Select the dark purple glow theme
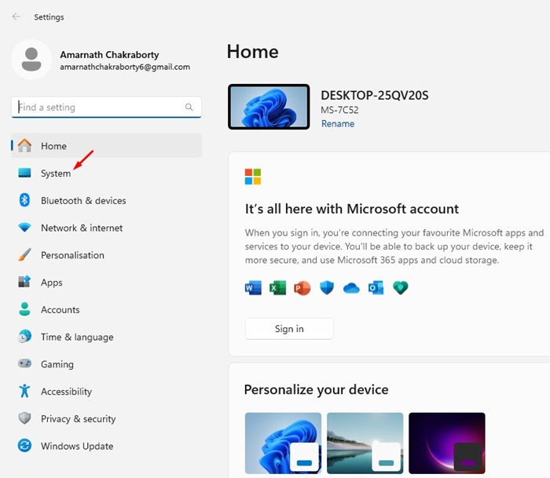 pyautogui.click(x=447, y=443)
